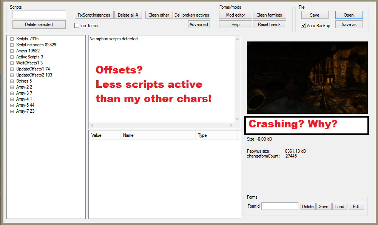Click the Delete selected button
The height and width of the screenshot is (225, 378).
[39, 24]
